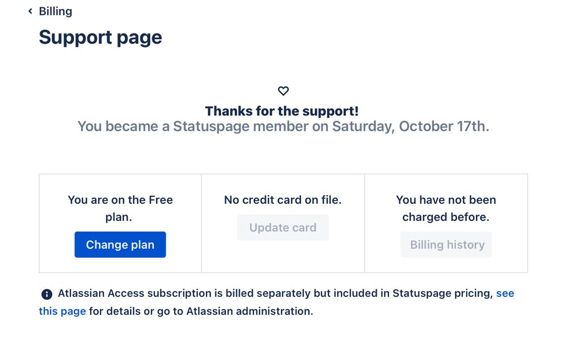Click the 'Statuspage pricing' phrase in the note

pyautogui.click(x=442, y=293)
